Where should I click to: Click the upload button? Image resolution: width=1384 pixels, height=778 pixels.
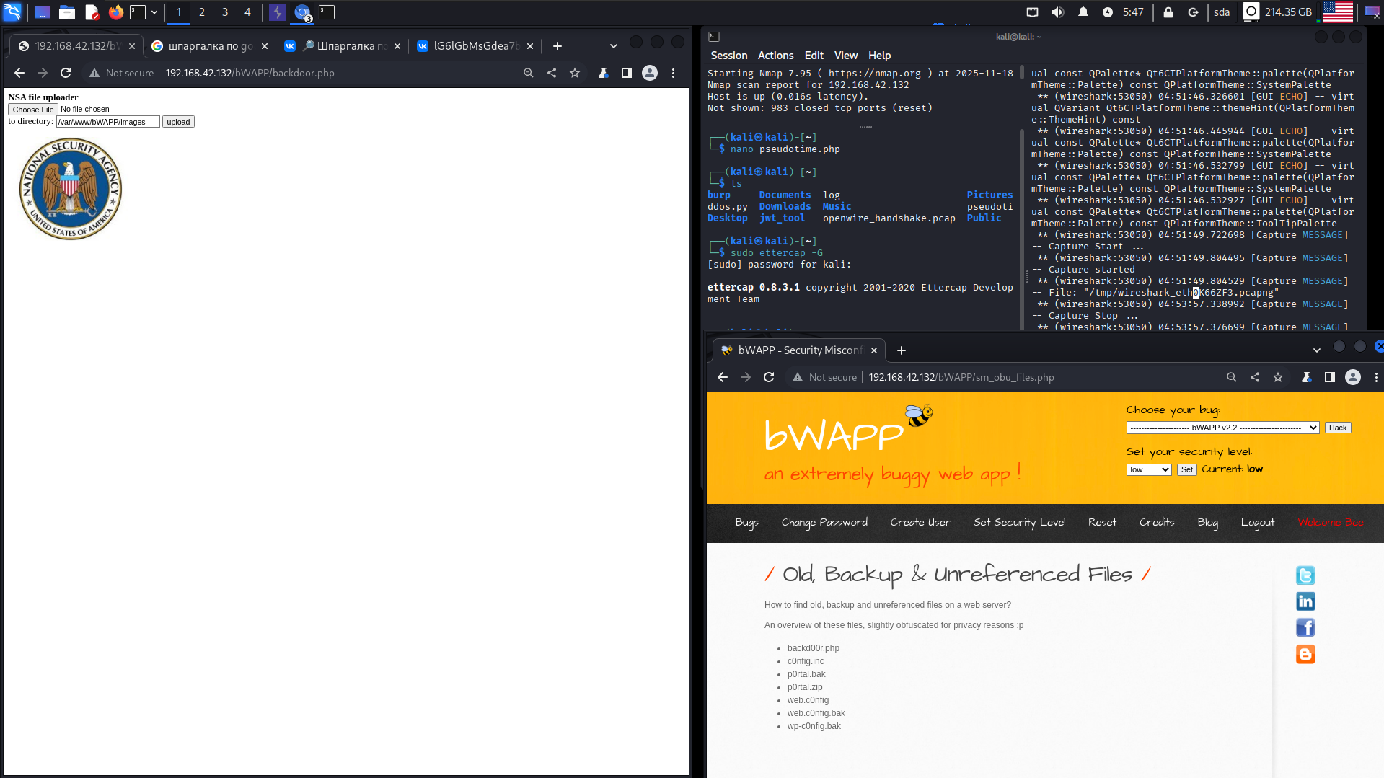coord(178,122)
